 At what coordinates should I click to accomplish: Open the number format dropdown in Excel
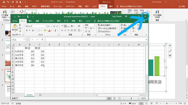[94, 25]
